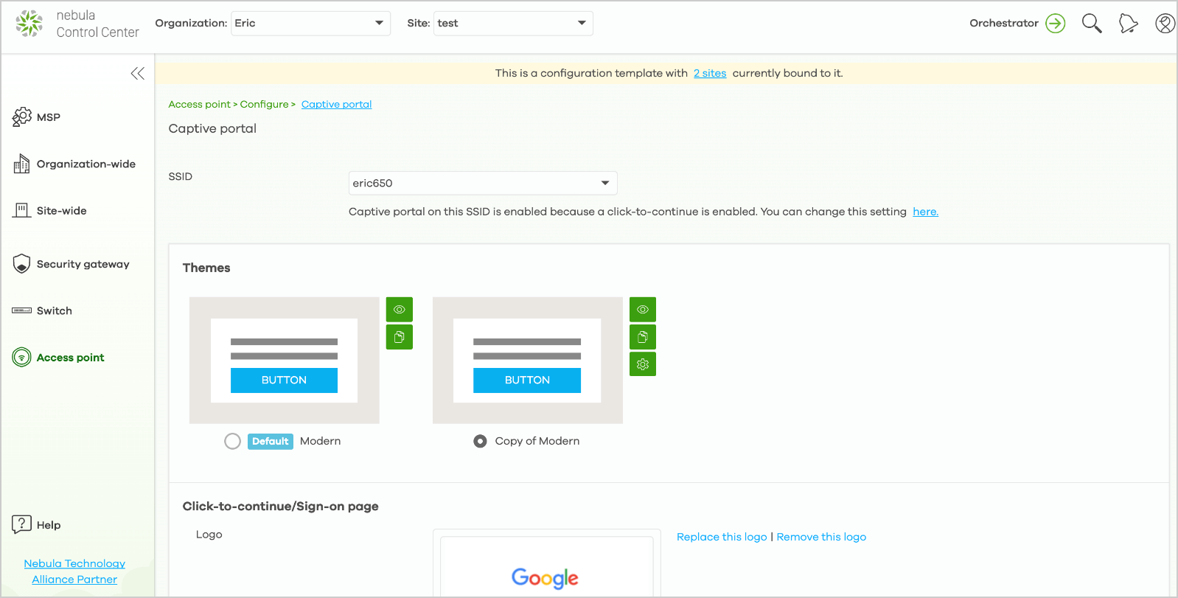Click the Orchestrator label
Screen dimensions: 1178x598
1004,24
